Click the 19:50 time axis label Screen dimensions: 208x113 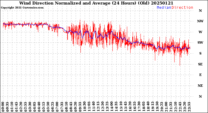point(157,107)
